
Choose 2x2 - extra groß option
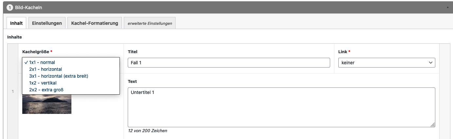pos(46,90)
